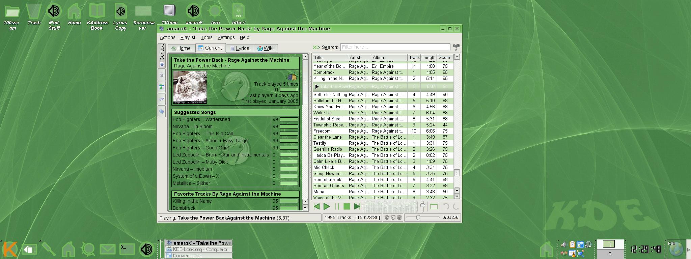Image resolution: width=691 pixels, height=259 pixels.
Task: Click System of a Down – X suggestion
Action: point(196,176)
